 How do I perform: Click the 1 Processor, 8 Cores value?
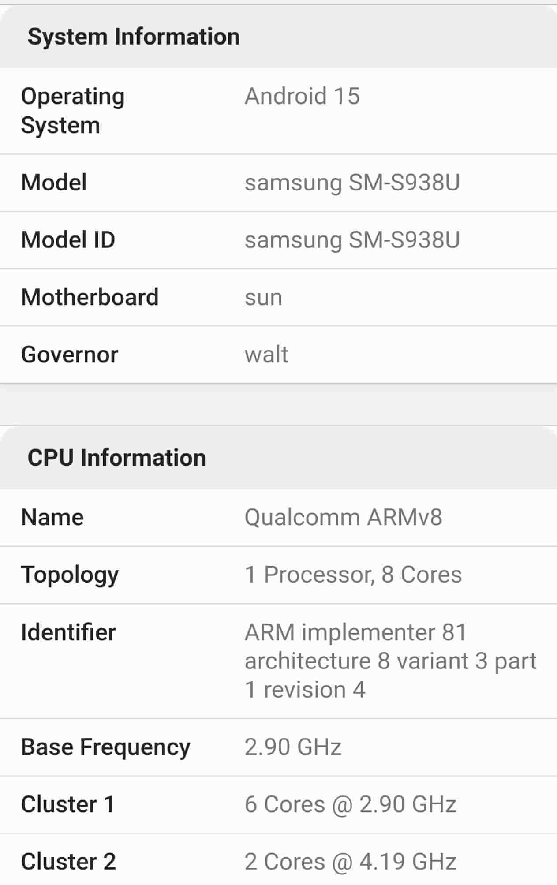coord(353,575)
